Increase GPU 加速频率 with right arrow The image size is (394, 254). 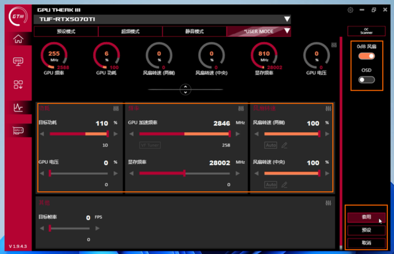(x=238, y=134)
